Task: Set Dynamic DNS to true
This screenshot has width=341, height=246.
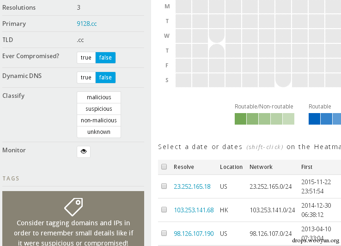Action: tap(86, 78)
